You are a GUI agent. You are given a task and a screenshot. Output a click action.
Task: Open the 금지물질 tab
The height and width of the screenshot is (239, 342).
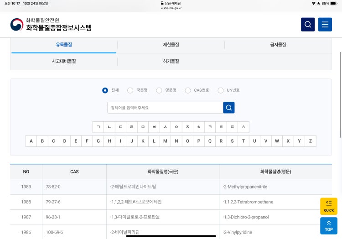(278, 45)
